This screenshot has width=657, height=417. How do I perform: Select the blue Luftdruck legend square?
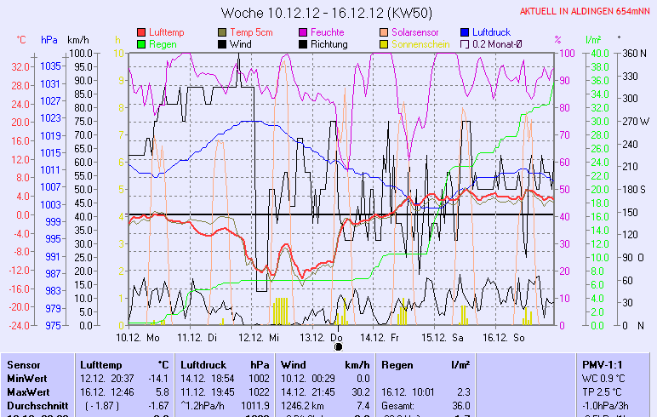(x=466, y=32)
